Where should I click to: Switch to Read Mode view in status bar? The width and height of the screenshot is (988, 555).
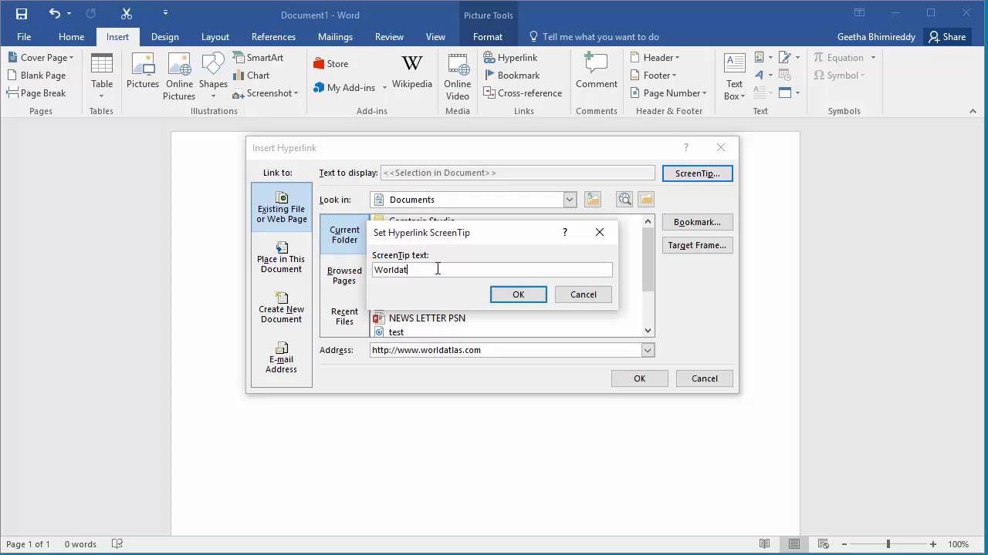click(x=764, y=544)
